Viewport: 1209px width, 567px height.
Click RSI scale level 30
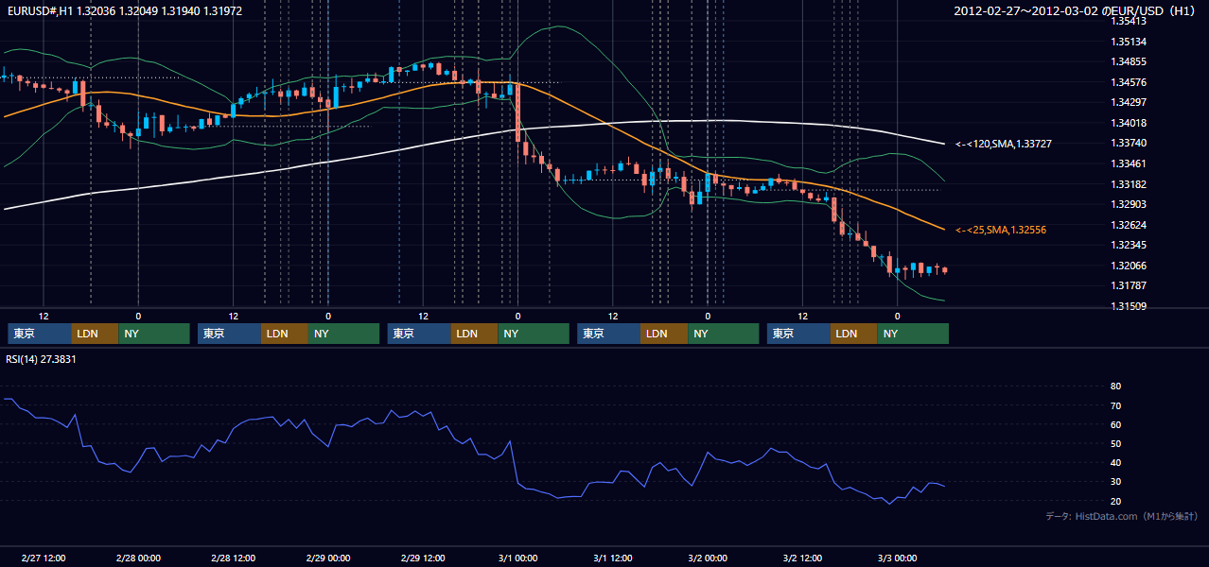pyautogui.click(x=1115, y=481)
